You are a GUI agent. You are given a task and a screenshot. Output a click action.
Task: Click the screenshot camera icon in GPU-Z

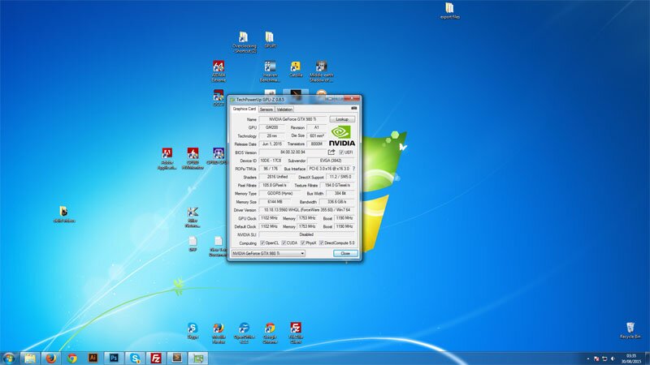pyautogui.click(x=353, y=109)
